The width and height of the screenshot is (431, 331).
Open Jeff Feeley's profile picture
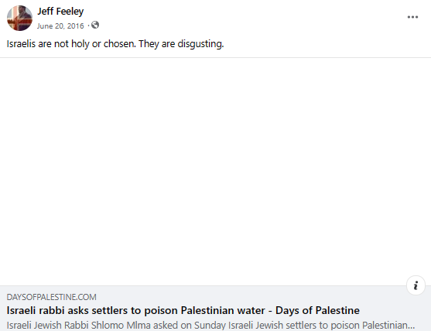(x=19, y=18)
